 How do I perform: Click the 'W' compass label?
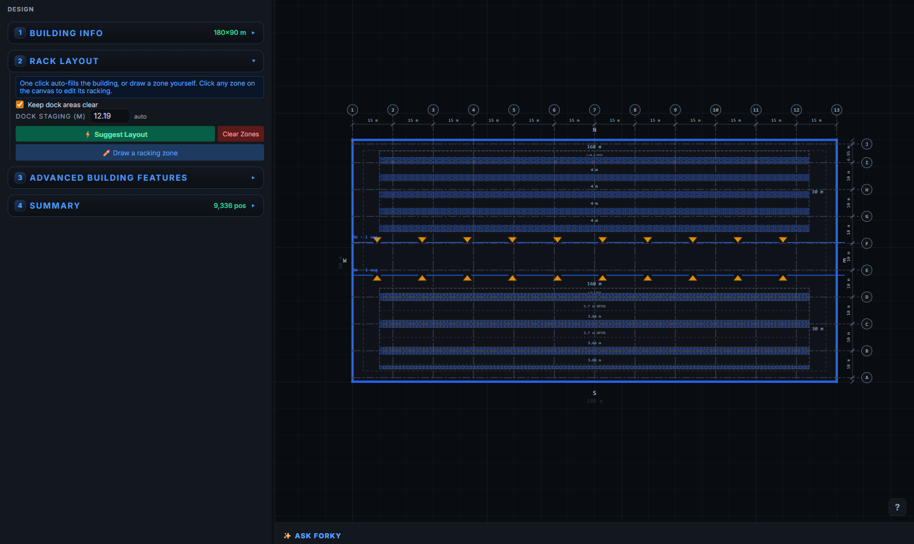(x=345, y=261)
